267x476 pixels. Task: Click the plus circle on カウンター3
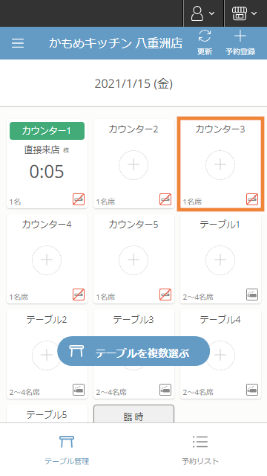[220, 165]
